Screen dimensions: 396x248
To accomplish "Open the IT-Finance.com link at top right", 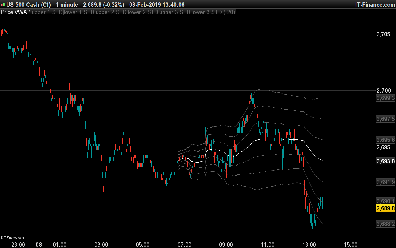I will click(x=375, y=5).
